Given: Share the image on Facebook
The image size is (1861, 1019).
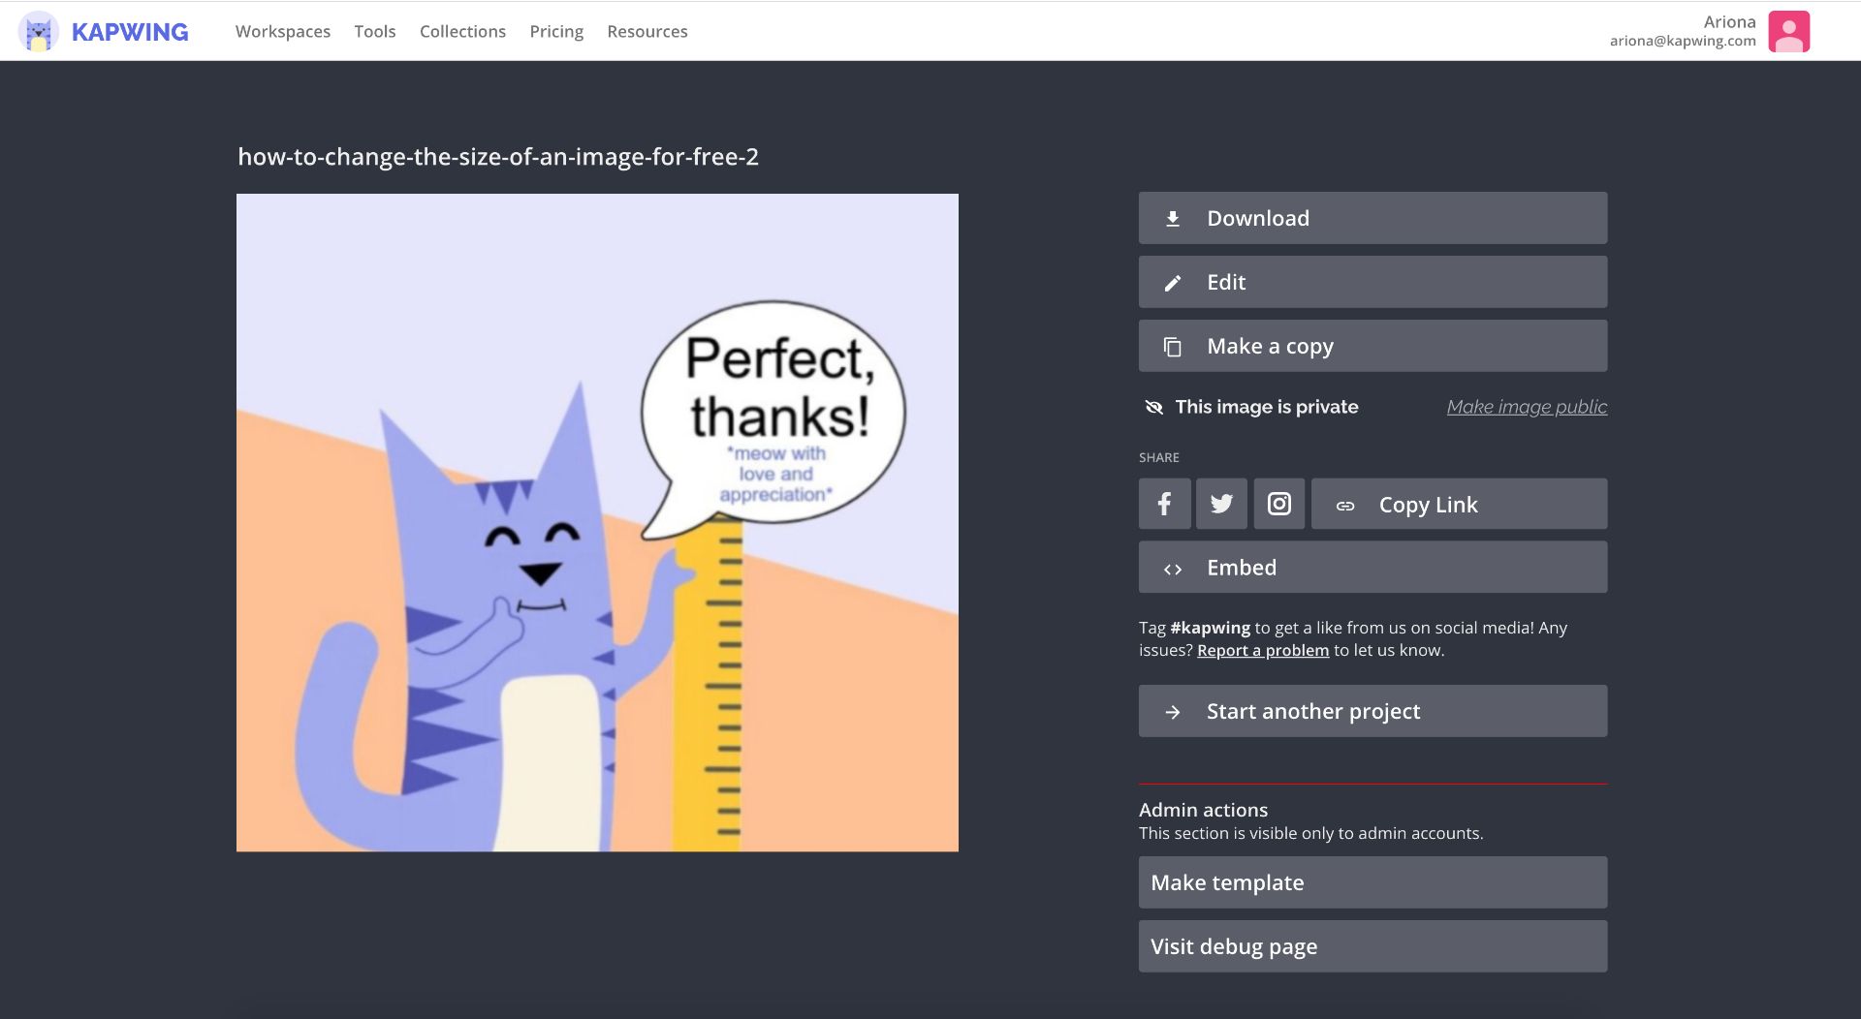Looking at the screenshot, I should [x=1164, y=504].
